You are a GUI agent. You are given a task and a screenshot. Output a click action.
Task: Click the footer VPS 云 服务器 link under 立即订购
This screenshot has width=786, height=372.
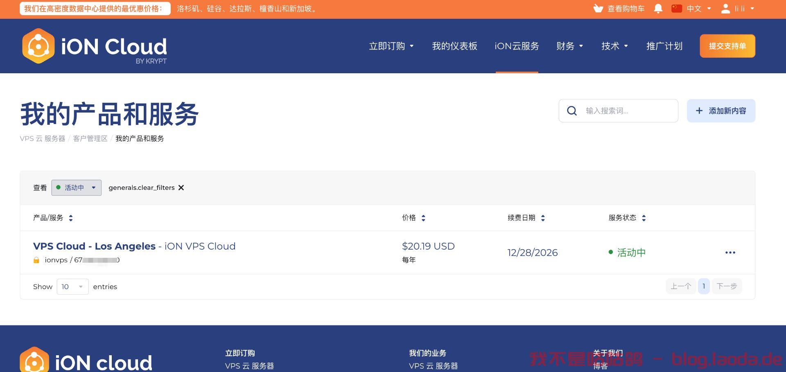[249, 366]
